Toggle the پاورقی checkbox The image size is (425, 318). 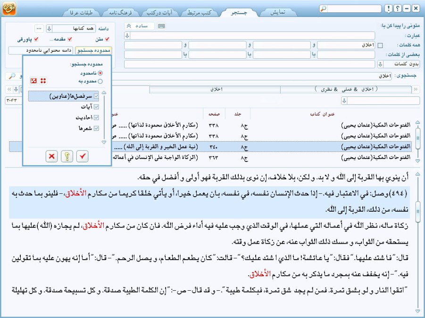click(x=36, y=39)
